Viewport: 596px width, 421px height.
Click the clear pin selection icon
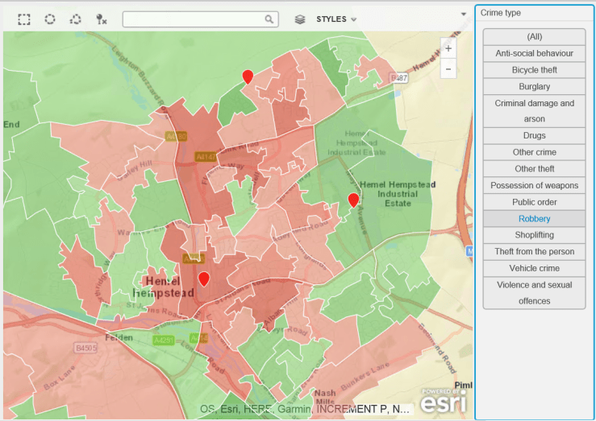coord(102,19)
